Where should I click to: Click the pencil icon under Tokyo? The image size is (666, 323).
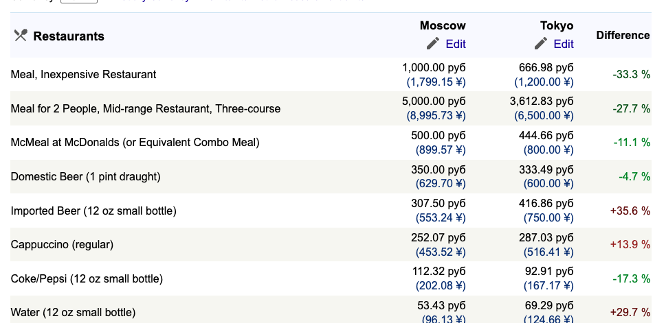541,43
